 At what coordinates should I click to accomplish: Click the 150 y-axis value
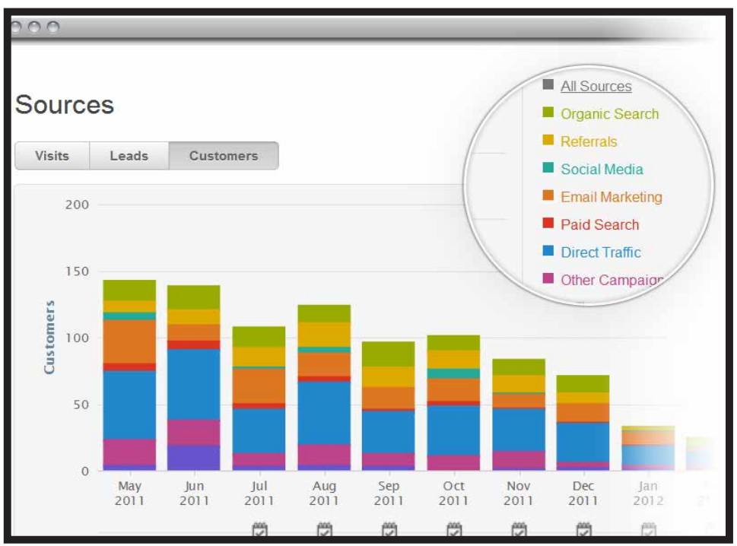(77, 271)
